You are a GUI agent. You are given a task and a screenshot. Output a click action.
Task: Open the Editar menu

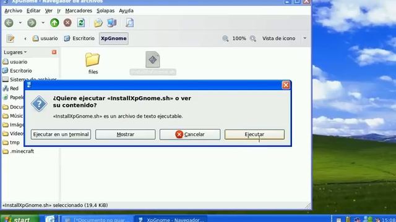[x=33, y=10]
